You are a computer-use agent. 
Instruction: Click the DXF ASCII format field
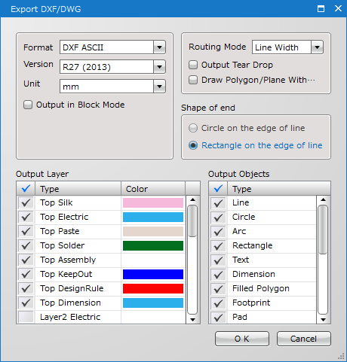106,47
